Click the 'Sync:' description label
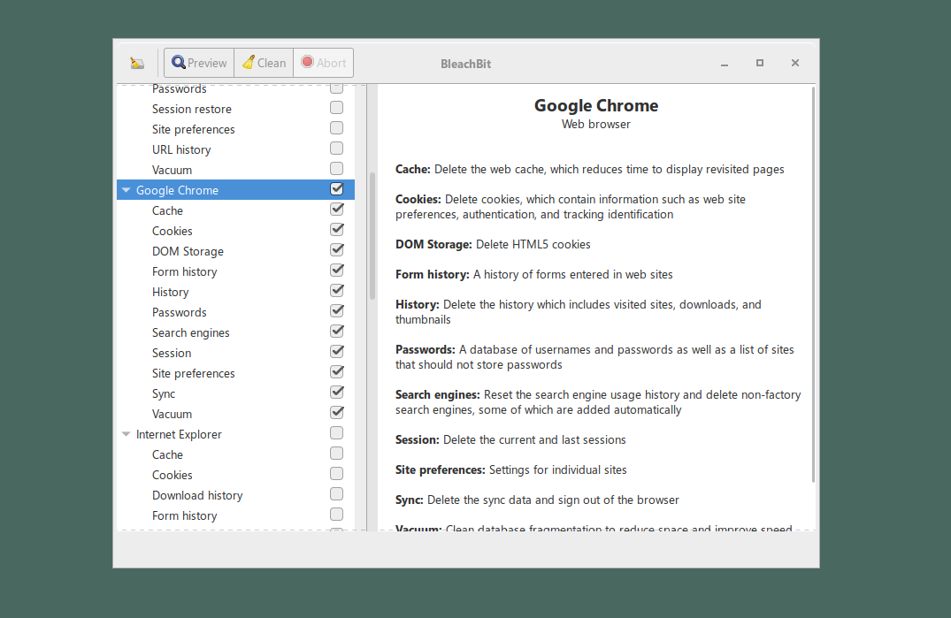The width and height of the screenshot is (951, 618). [x=410, y=500]
